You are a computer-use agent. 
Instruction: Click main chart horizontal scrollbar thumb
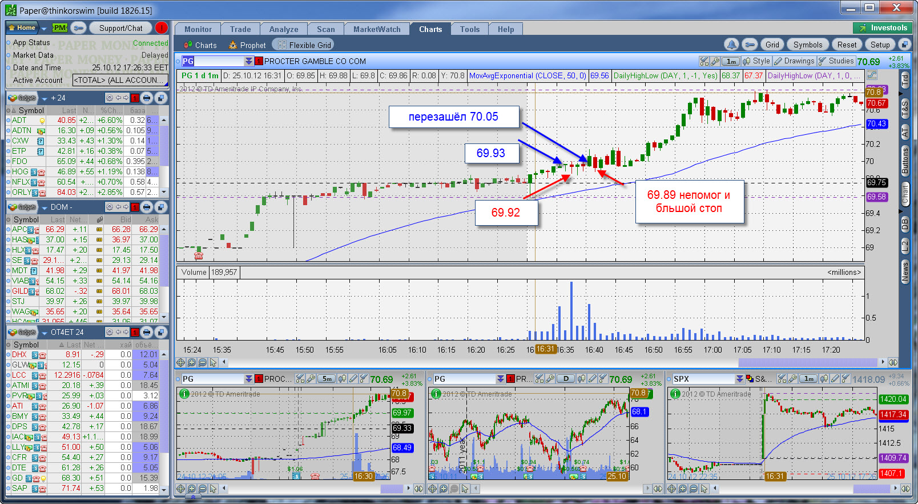pos(808,362)
